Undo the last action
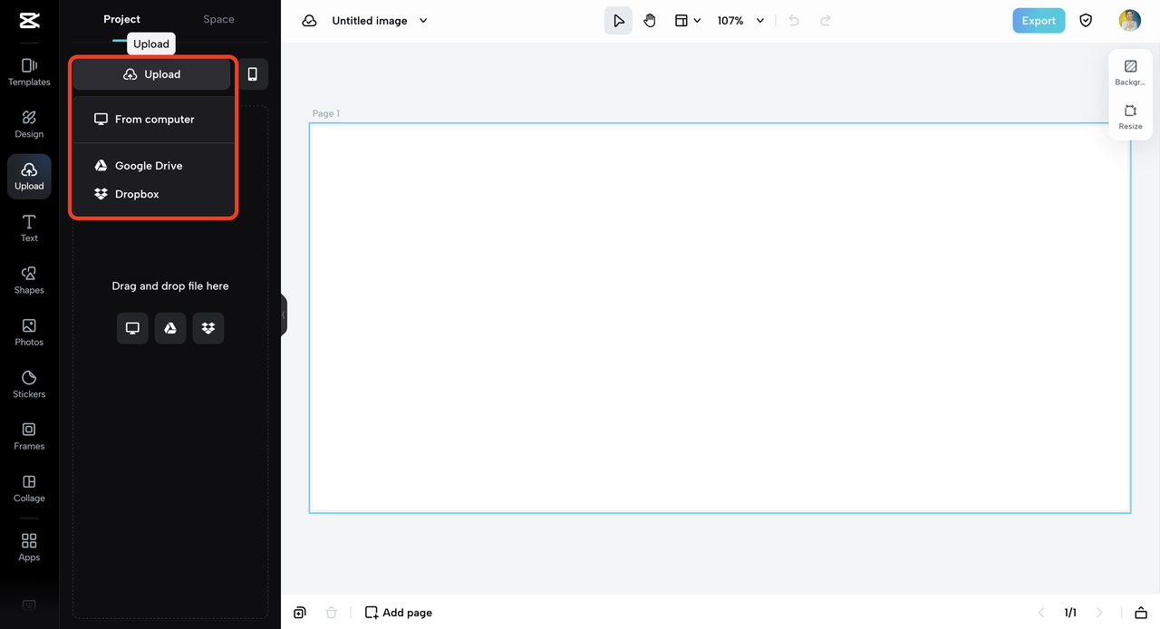 pyautogui.click(x=794, y=21)
